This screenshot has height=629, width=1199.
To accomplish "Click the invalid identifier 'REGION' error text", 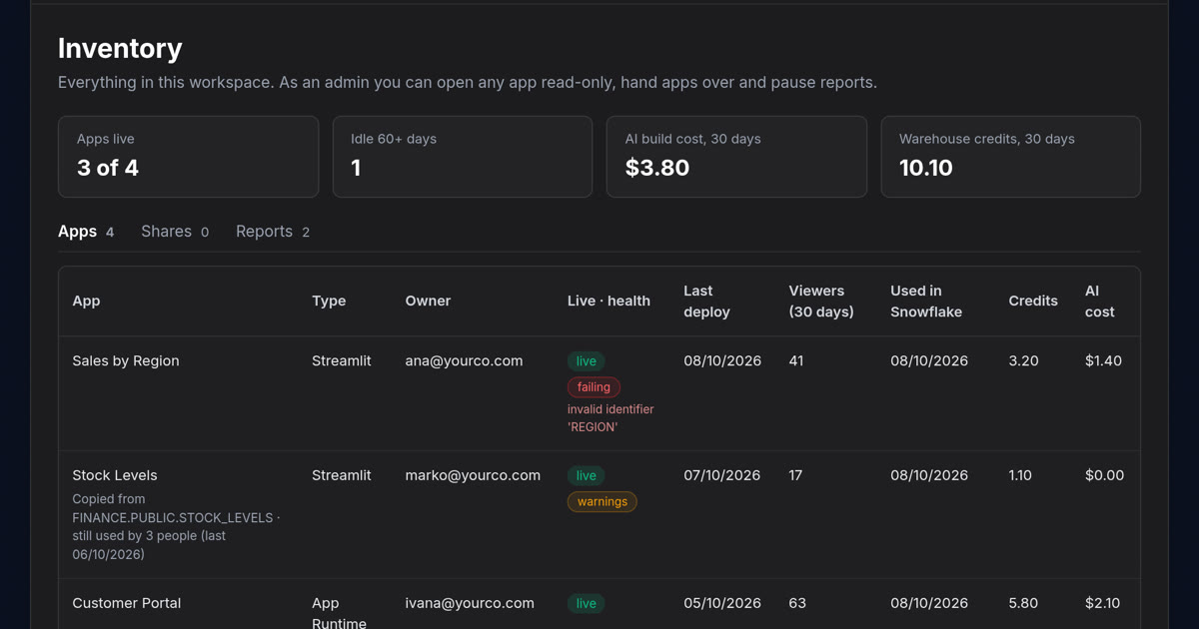I will click(610, 418).
